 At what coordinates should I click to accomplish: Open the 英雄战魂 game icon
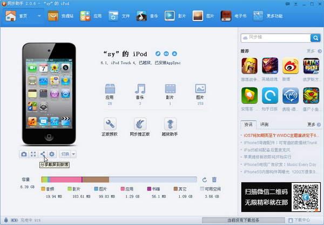point(270,66)
